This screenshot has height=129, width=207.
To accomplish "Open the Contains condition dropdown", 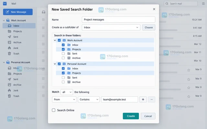I will (89, 100).
